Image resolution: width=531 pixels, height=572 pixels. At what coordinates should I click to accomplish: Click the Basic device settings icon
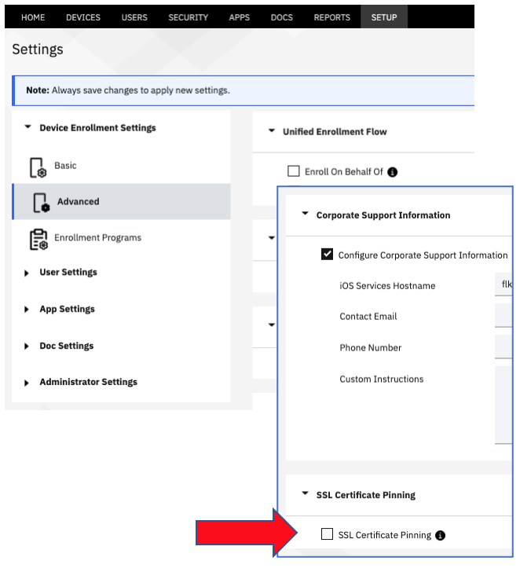[x=38, y=168]
